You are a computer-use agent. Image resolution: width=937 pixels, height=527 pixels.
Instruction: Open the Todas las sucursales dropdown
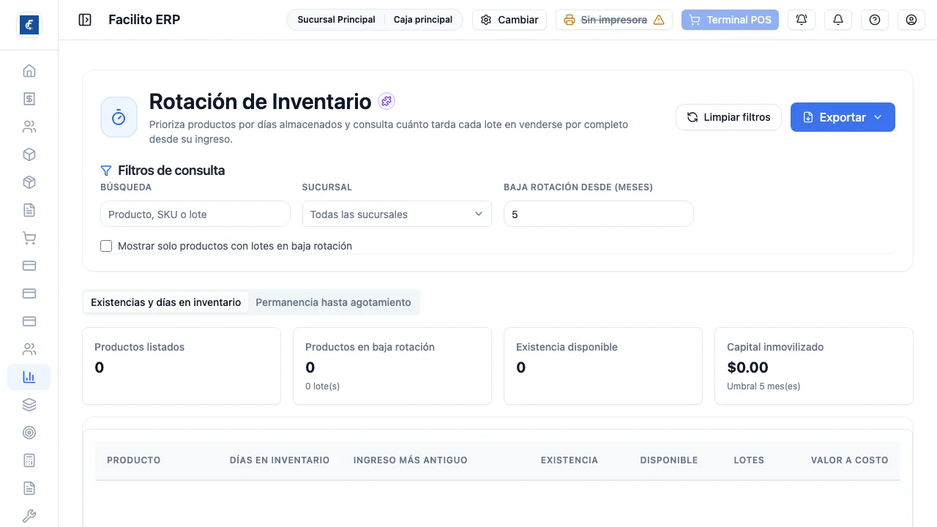(x=397, y=214)
